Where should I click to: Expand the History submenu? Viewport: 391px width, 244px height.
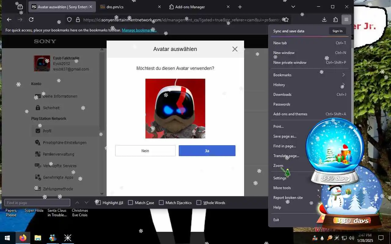click(309, 85)
